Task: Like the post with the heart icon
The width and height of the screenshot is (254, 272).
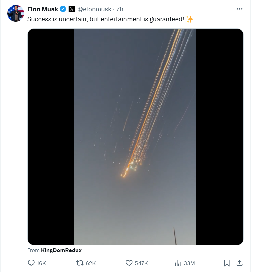Action: [x=129, y=263]
